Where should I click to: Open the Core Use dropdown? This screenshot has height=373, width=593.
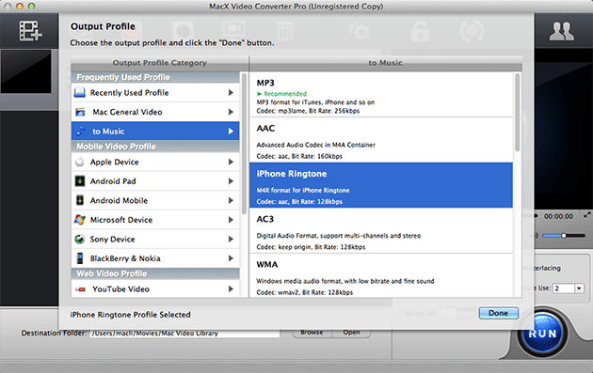point(579,288)
